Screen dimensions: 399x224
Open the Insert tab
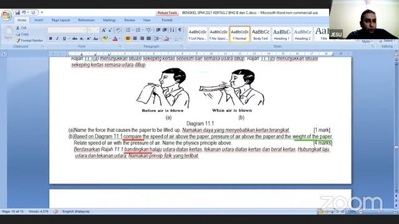point(39,20)
